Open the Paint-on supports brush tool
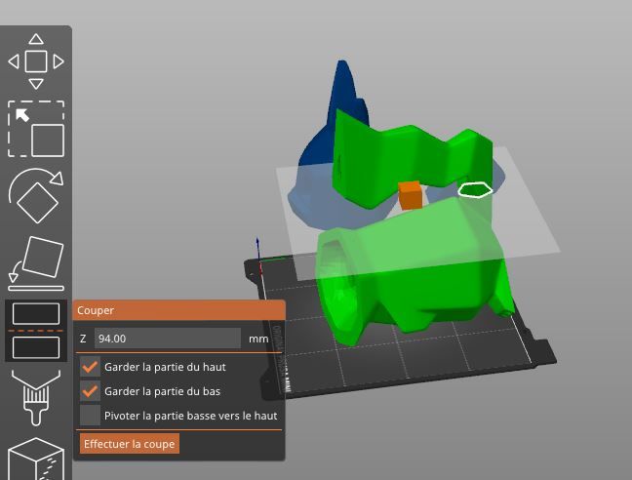632x480 pixels. click(36, 398)
